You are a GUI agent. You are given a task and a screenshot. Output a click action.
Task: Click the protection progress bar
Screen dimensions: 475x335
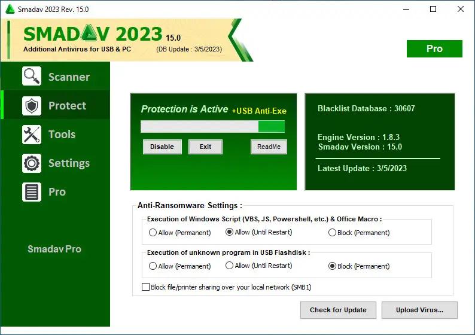[x=212, y=127]
